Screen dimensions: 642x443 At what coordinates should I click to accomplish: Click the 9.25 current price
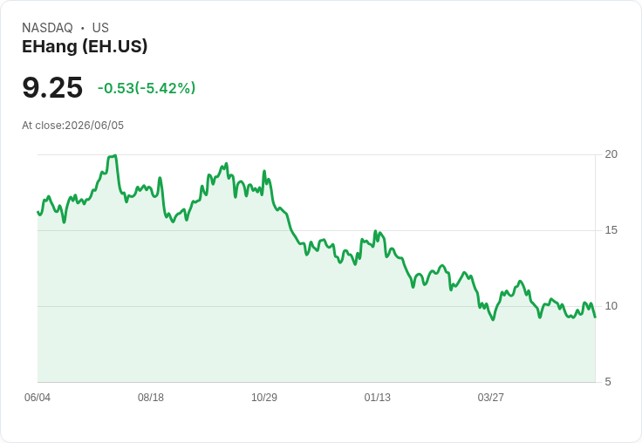click(x=52, y=87)
